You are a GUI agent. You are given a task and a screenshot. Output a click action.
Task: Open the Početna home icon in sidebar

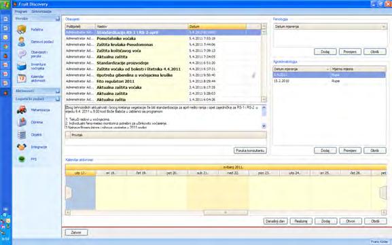click(22, 29)
